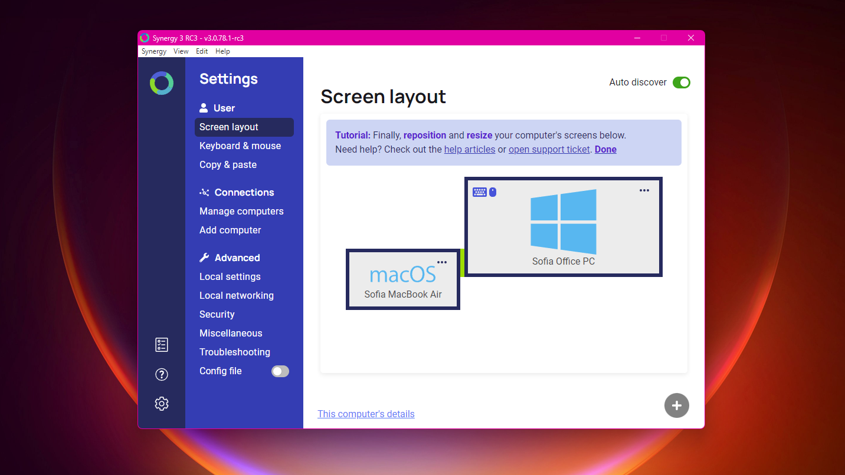Click the open support ticket link
Viewport: 845px width, 475px height.
pyautogui.click(x=549, y=150)
